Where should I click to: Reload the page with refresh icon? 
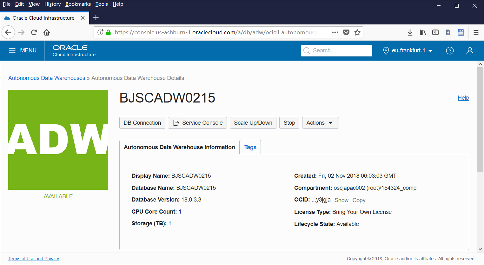(34, 32)
